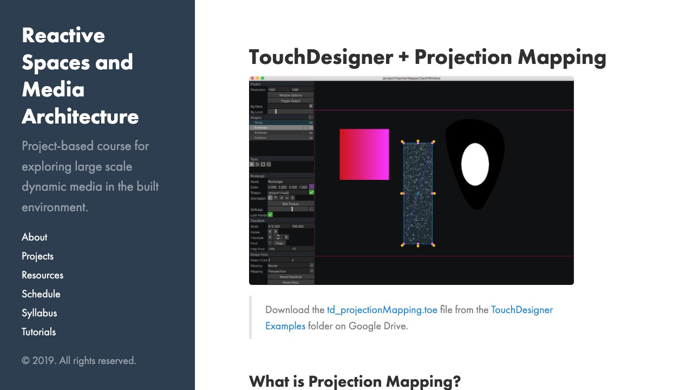693x390 pixels.
Task: Click the 'What is Projection Mapping?' heading
Action: click(x=355, y=381)
